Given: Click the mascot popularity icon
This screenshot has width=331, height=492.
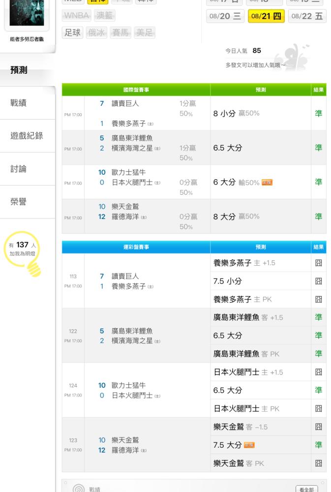Looking at the screenshot, I should 291,57.
